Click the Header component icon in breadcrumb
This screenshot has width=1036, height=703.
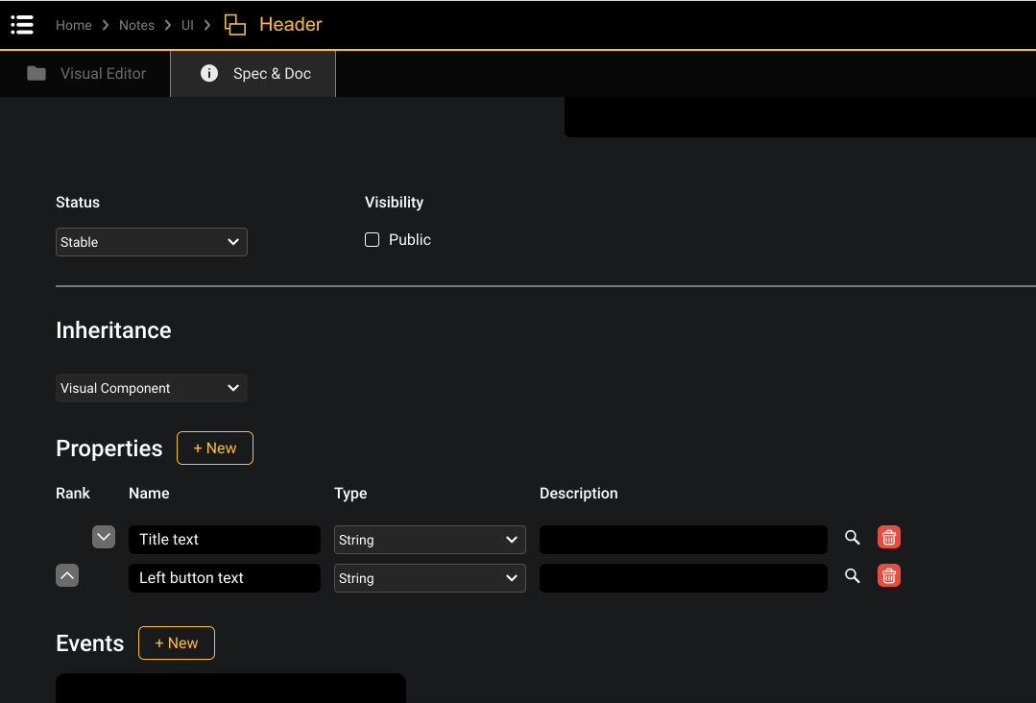pos(235,25)
